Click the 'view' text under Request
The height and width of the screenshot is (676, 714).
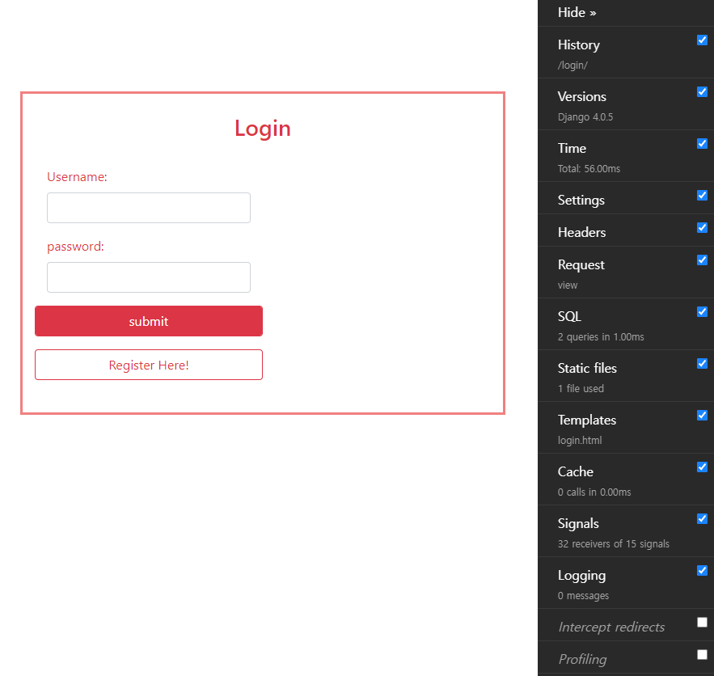pos(568,285)
